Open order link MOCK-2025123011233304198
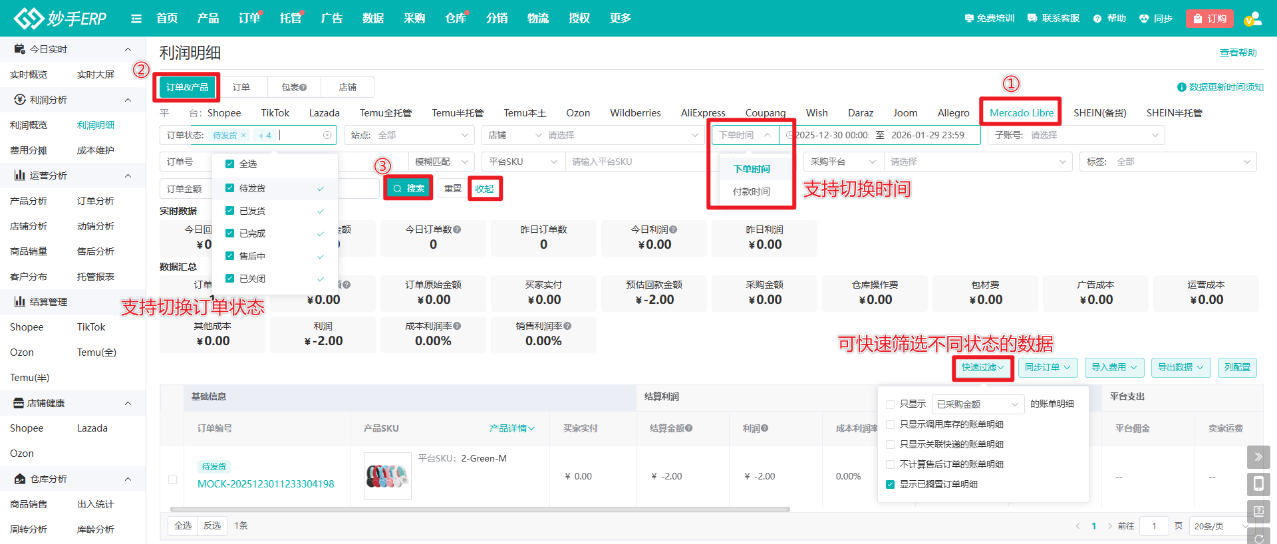This screenshot has height=544, width=1277. click(x=265, y=484)
